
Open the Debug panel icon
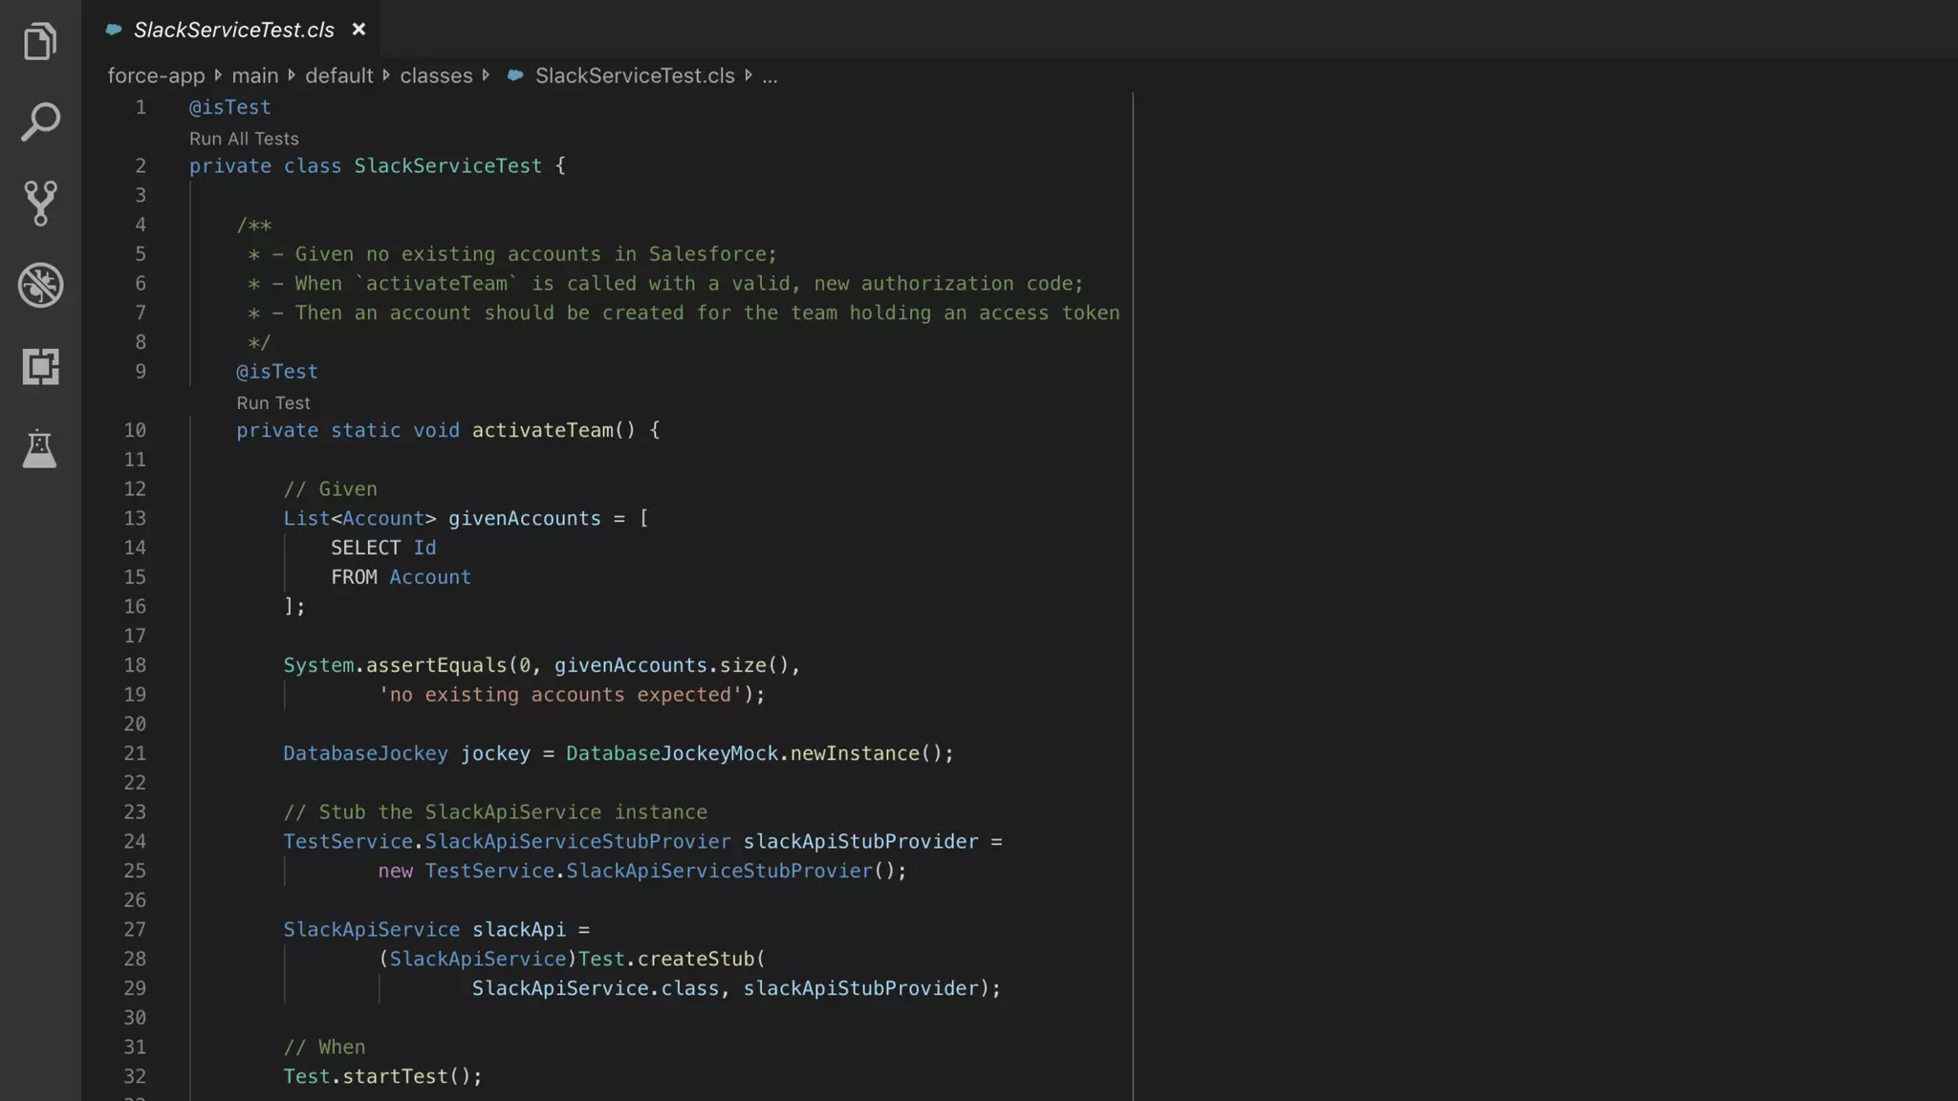tap(40, 285)
